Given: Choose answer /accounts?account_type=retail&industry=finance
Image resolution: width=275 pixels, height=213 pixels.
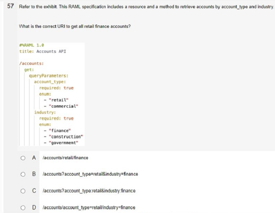Looking at the screenshot, I should [x=90, y=174].
